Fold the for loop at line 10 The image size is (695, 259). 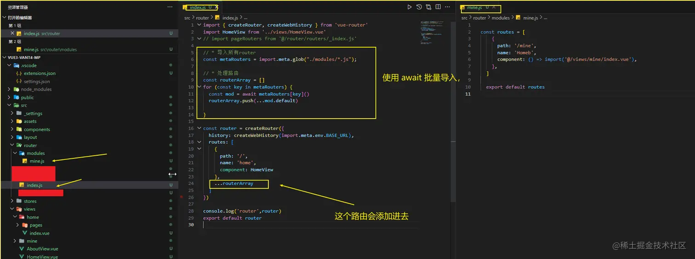(x=199, y=87)
